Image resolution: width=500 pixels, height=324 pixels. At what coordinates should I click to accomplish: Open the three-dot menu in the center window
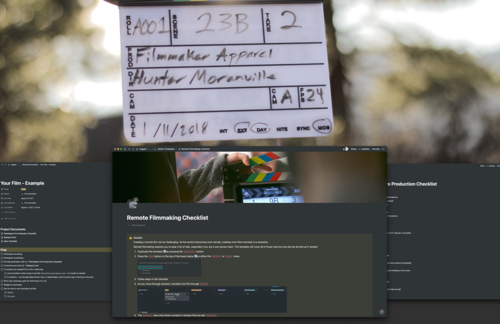(383, 149)
